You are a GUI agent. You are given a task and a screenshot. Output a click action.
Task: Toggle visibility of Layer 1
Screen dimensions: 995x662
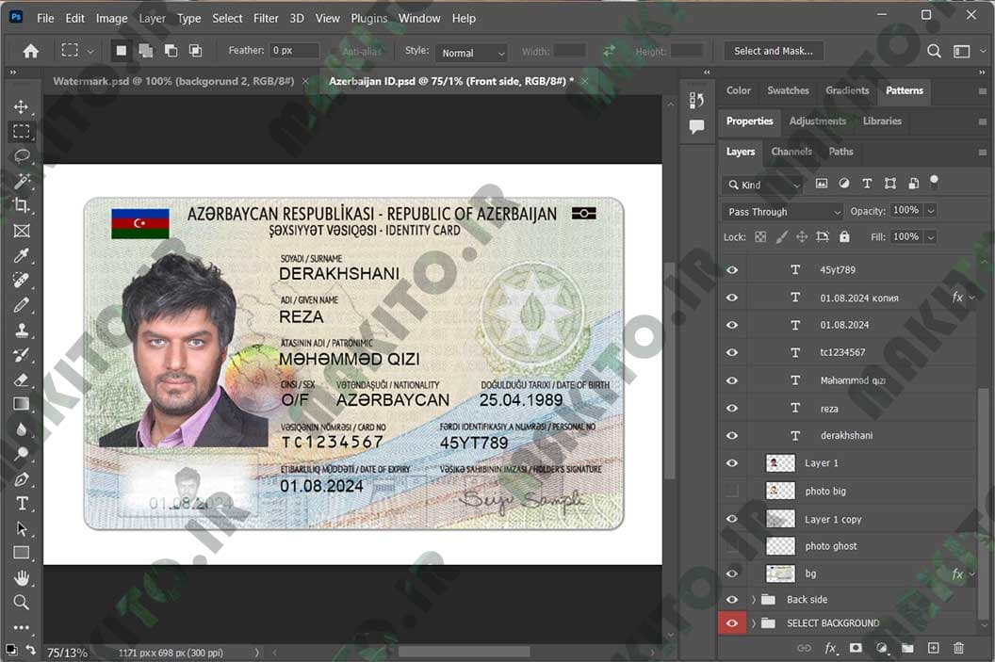732,463
